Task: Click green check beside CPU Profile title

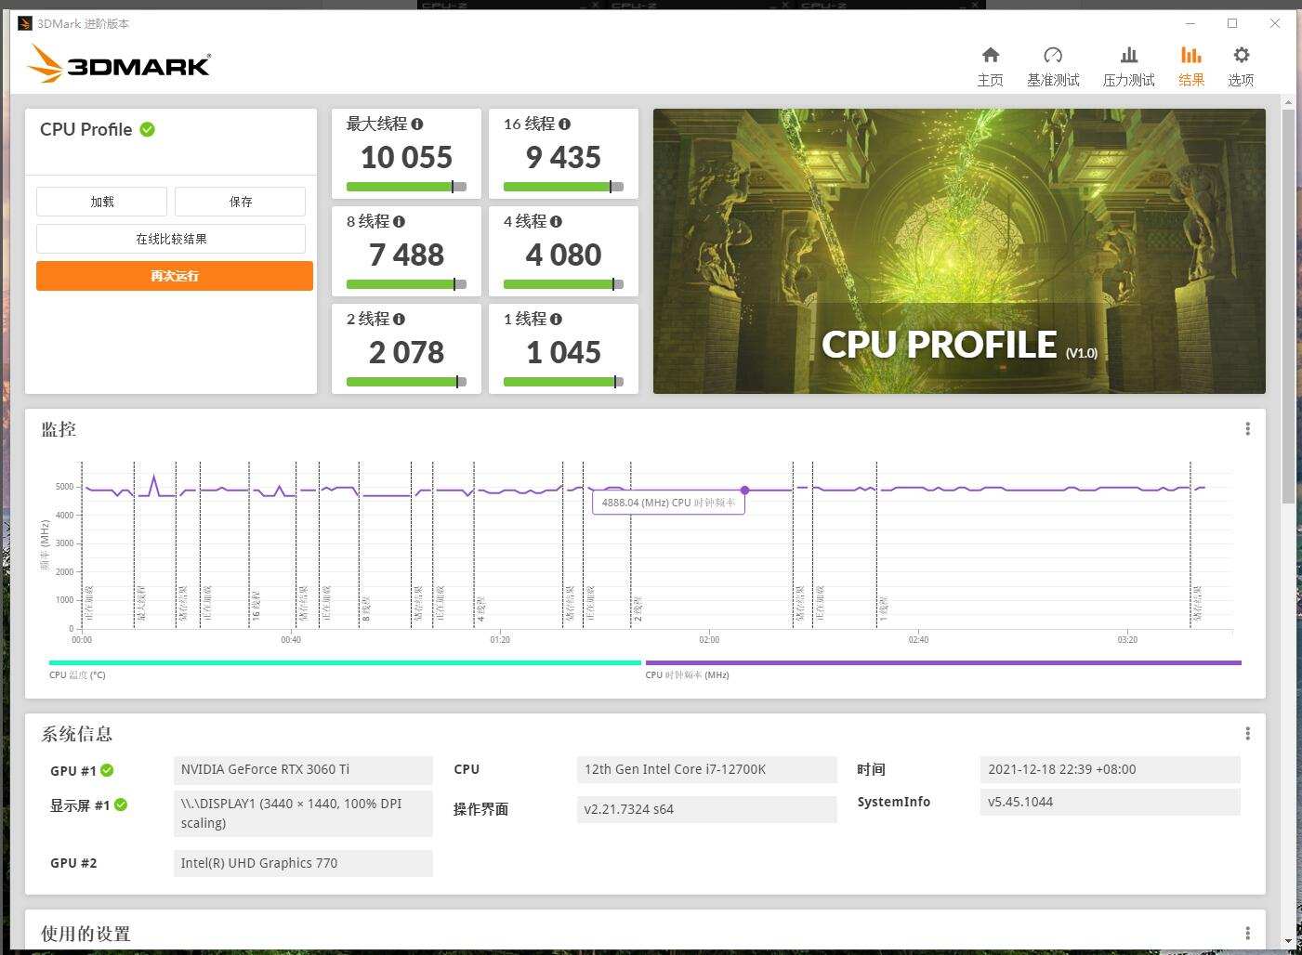Action: coord(148,129)
